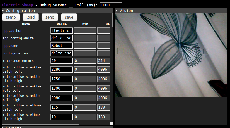Click Max field of ankle-roll-left
Image resolution: width=230 pixels, height=128 pixels.
[104, 88]
